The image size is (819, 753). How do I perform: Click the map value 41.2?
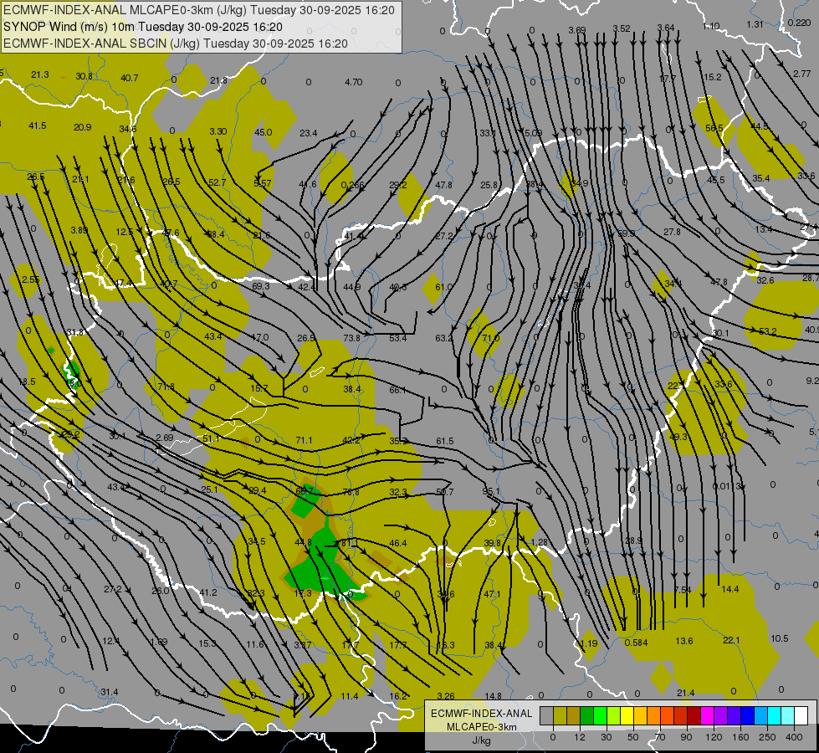(x=207, y=592)
